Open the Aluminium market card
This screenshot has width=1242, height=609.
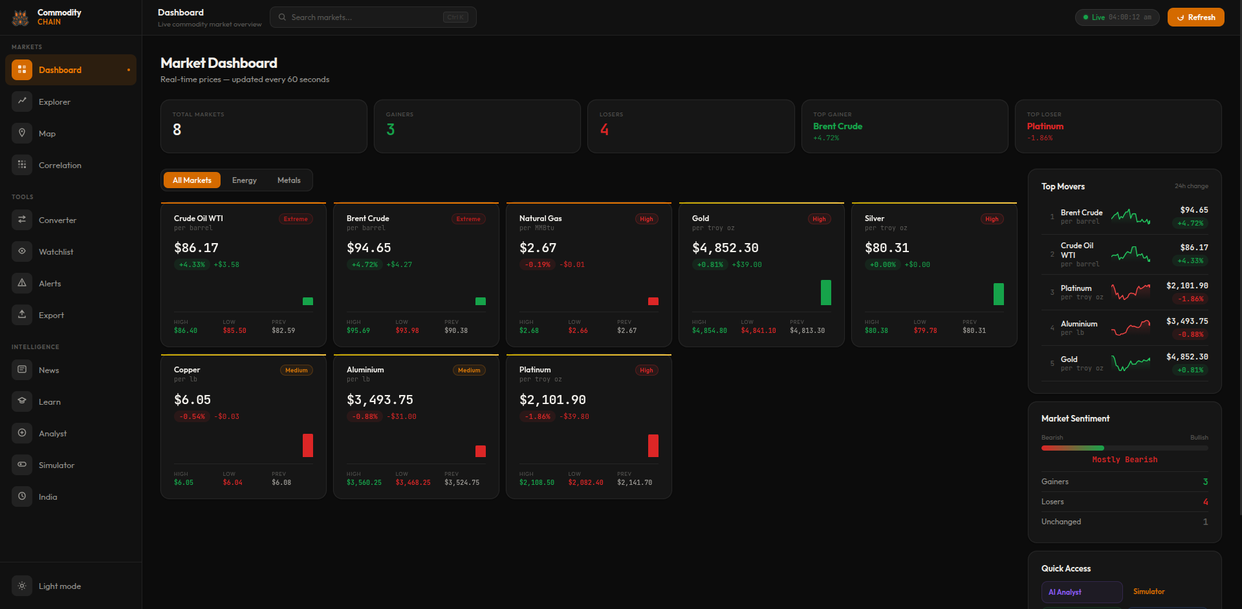(416, 427)
